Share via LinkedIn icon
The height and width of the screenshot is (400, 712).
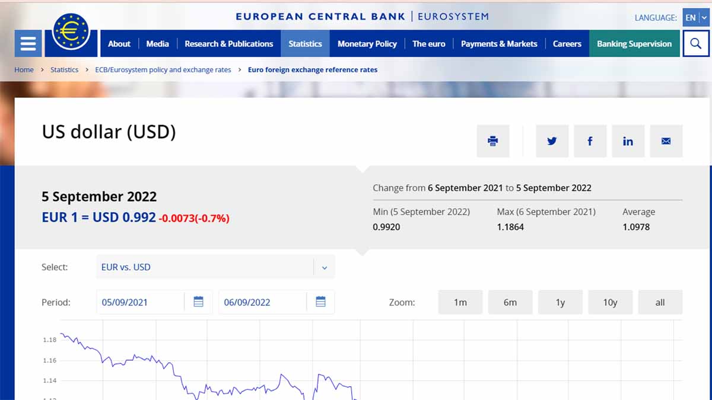(x=628, y=141)
